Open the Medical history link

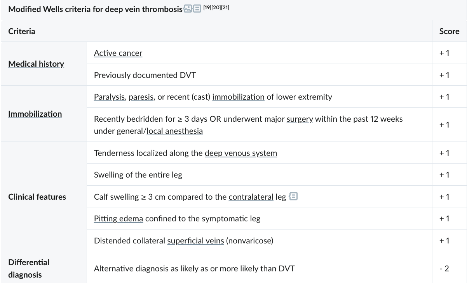coord(36,64)
